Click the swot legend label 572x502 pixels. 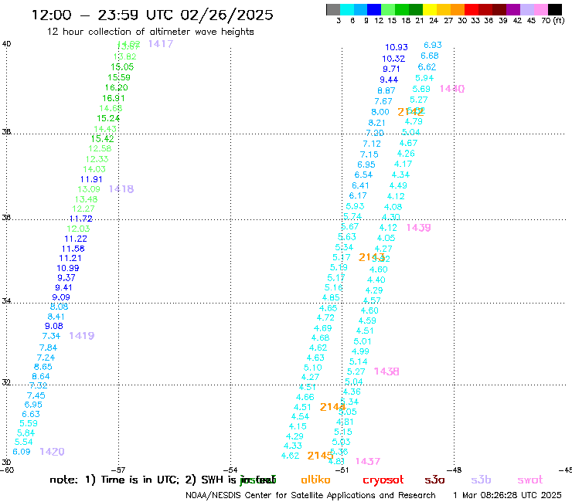coord(530,480)
